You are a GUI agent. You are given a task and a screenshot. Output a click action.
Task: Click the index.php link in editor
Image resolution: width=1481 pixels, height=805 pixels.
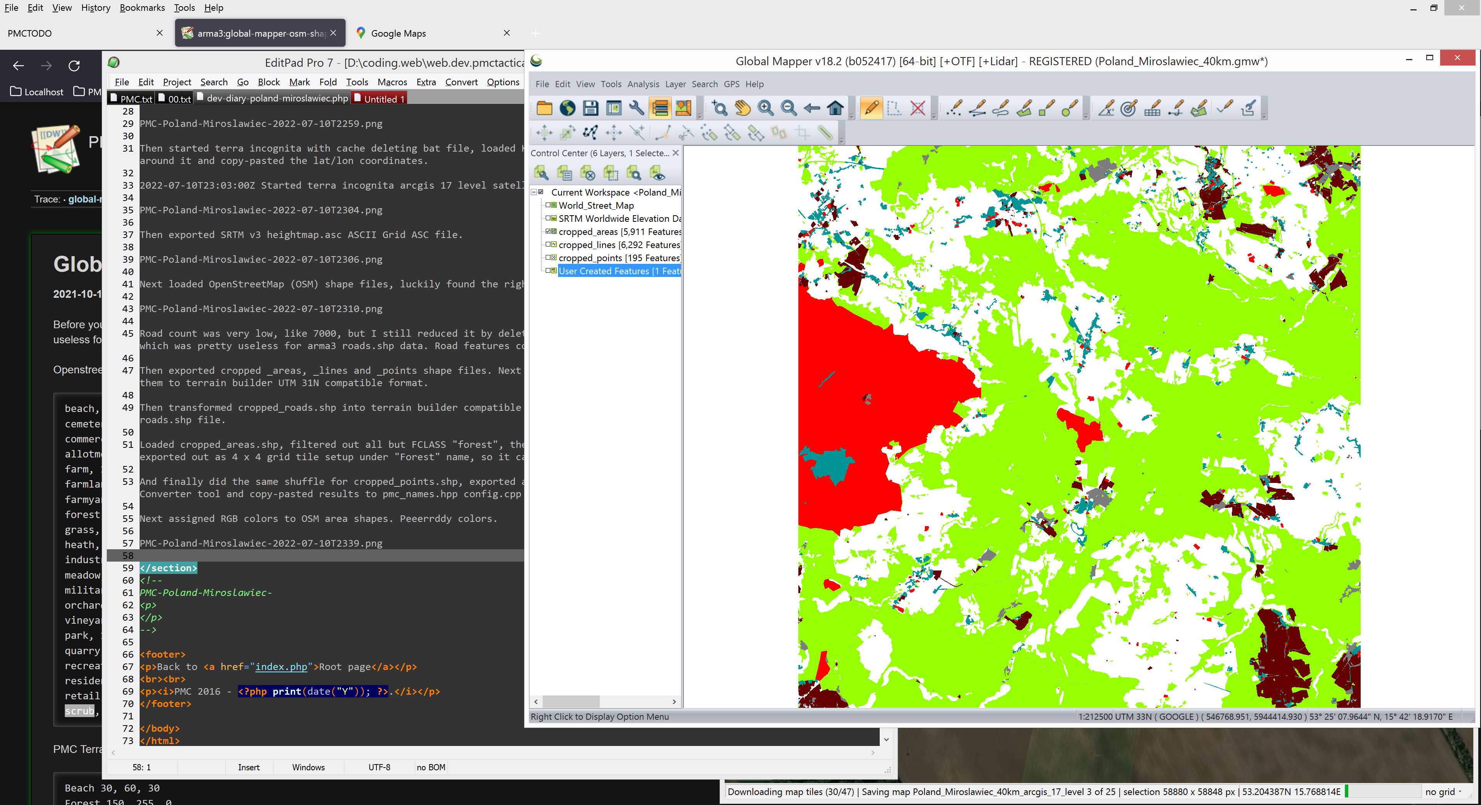pyautogui.click(x=281, y=667)
